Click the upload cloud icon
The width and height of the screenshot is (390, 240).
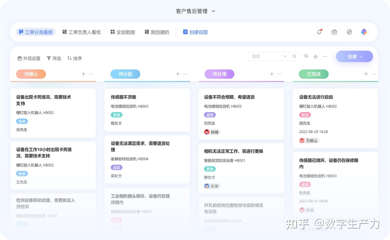click(306, 56)
